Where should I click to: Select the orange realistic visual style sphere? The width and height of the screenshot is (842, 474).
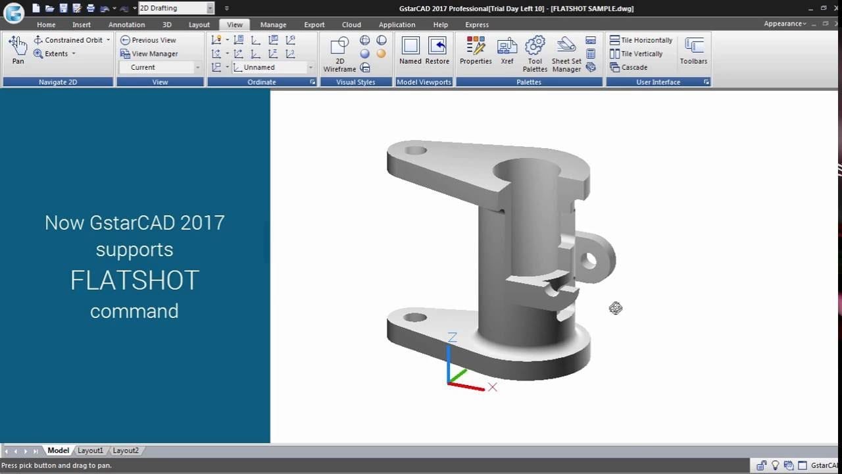381,54
